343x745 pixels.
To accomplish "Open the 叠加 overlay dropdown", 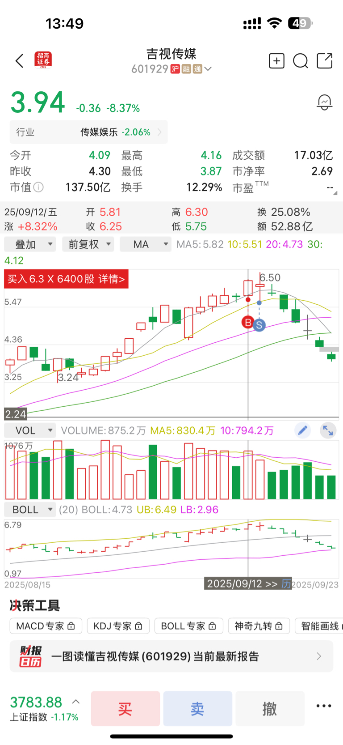I will pyautogui.click(x=30, y=244).
